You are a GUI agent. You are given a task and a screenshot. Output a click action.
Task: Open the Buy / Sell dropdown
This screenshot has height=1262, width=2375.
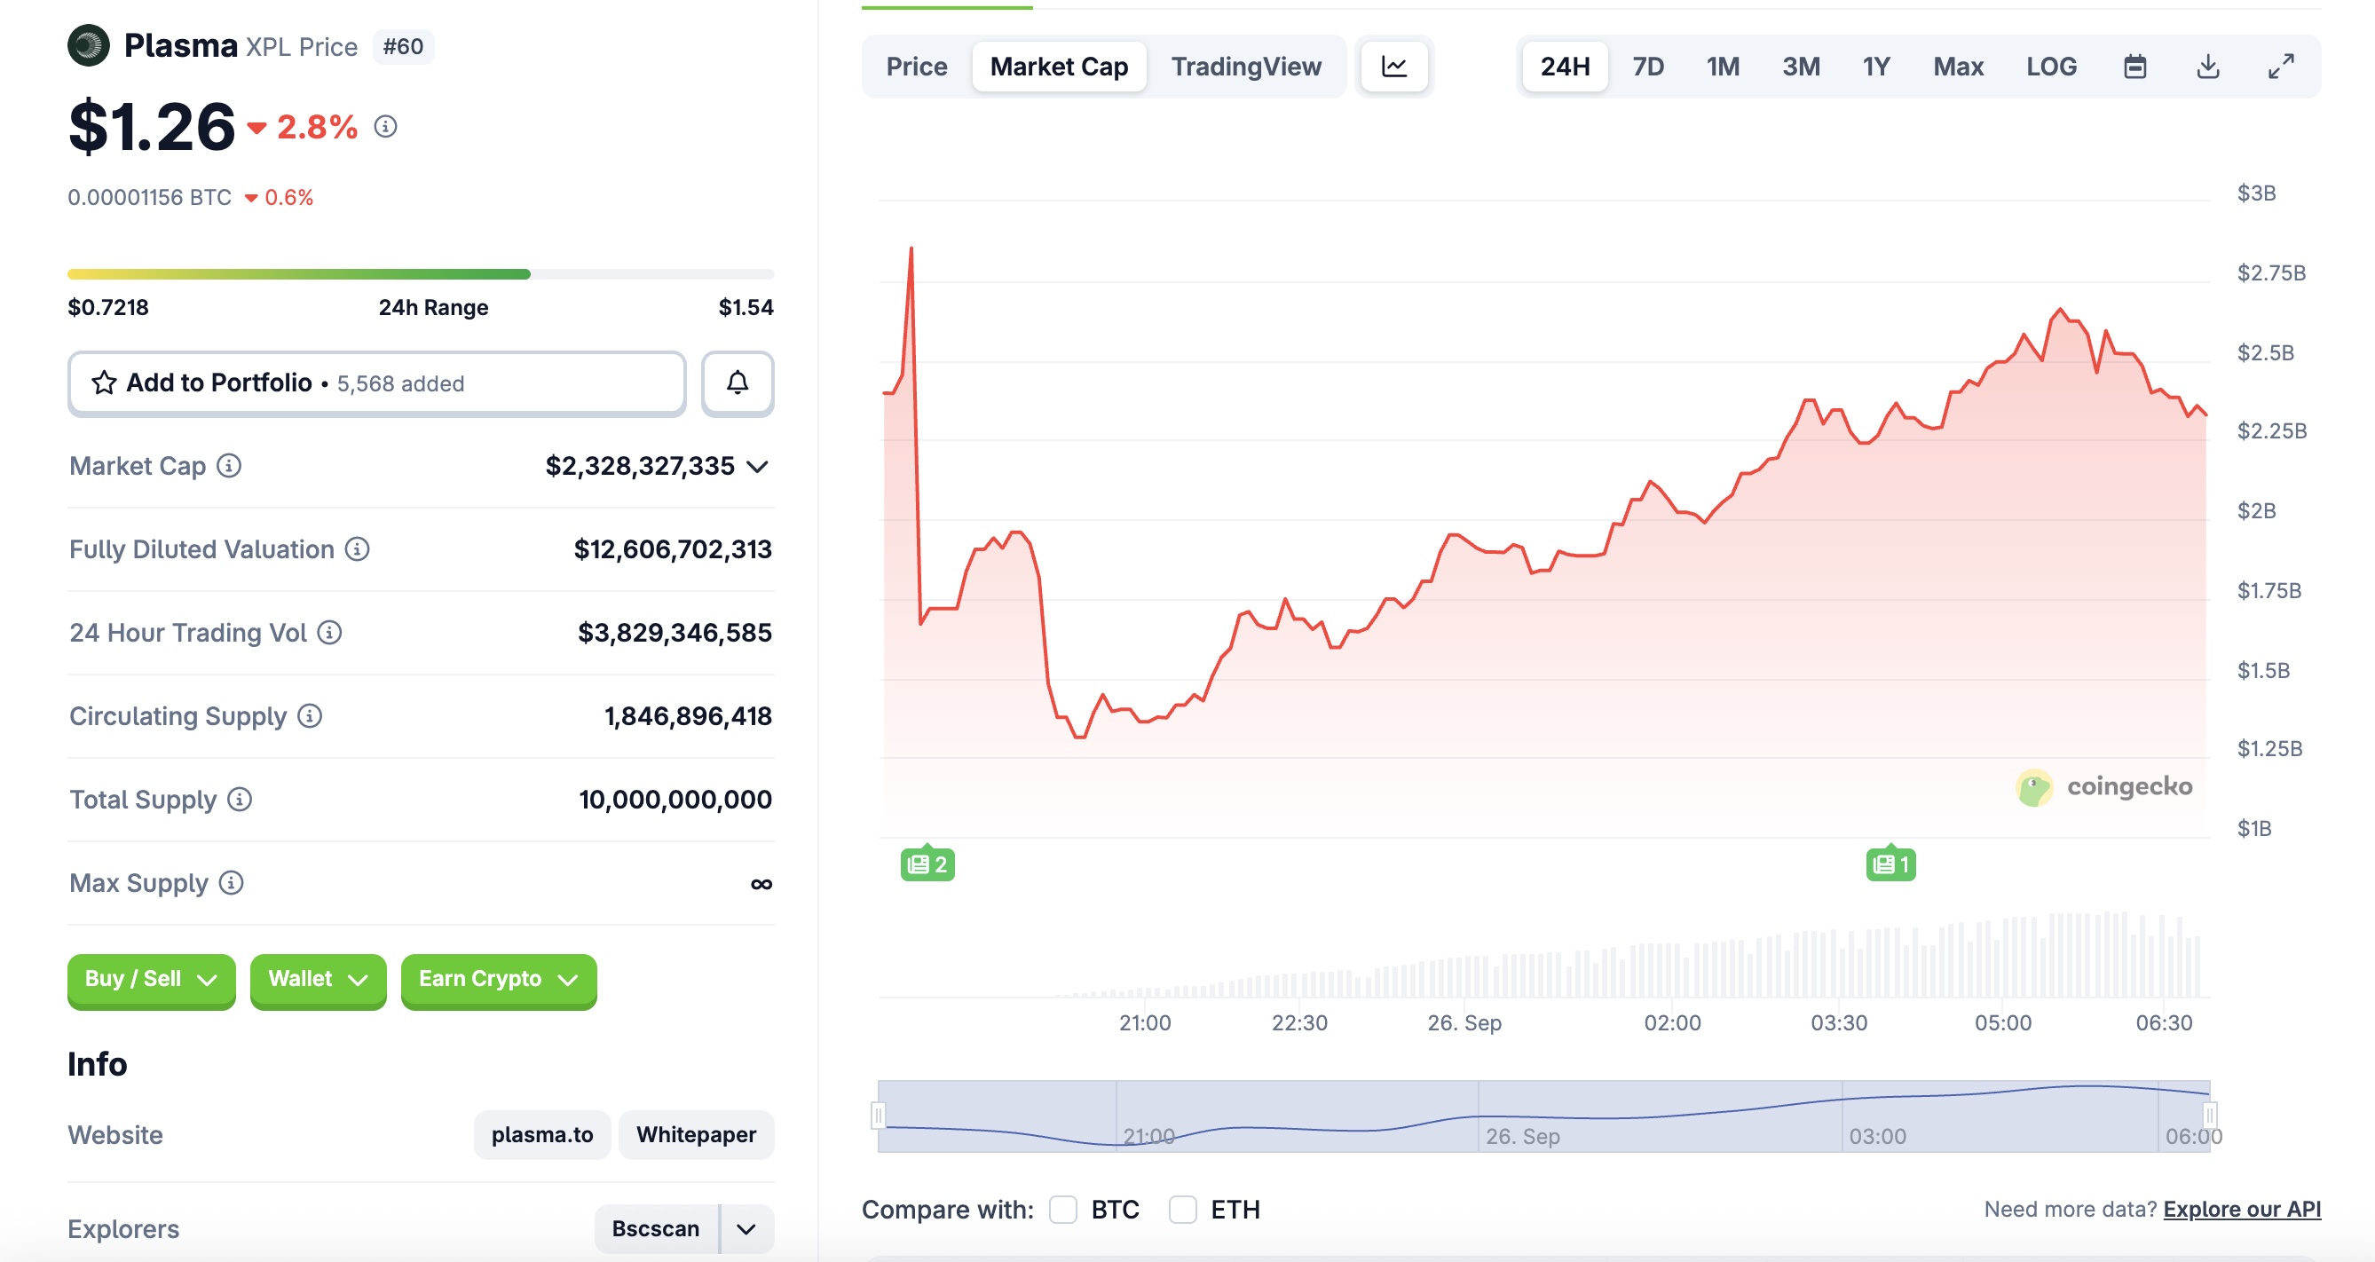click(x=151, y=979)
